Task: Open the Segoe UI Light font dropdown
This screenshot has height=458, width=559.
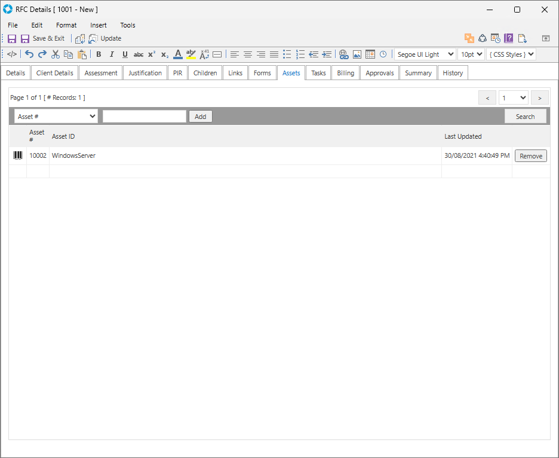Action: [425, 54]
